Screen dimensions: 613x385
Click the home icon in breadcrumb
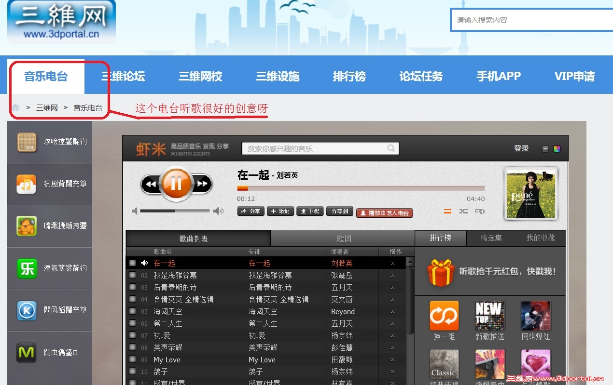[x=16, y=107]
